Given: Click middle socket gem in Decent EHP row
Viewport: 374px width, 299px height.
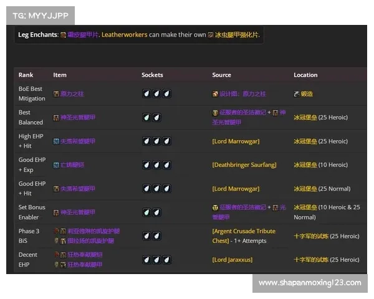Looking at the screenshot, I should [156, 260].
